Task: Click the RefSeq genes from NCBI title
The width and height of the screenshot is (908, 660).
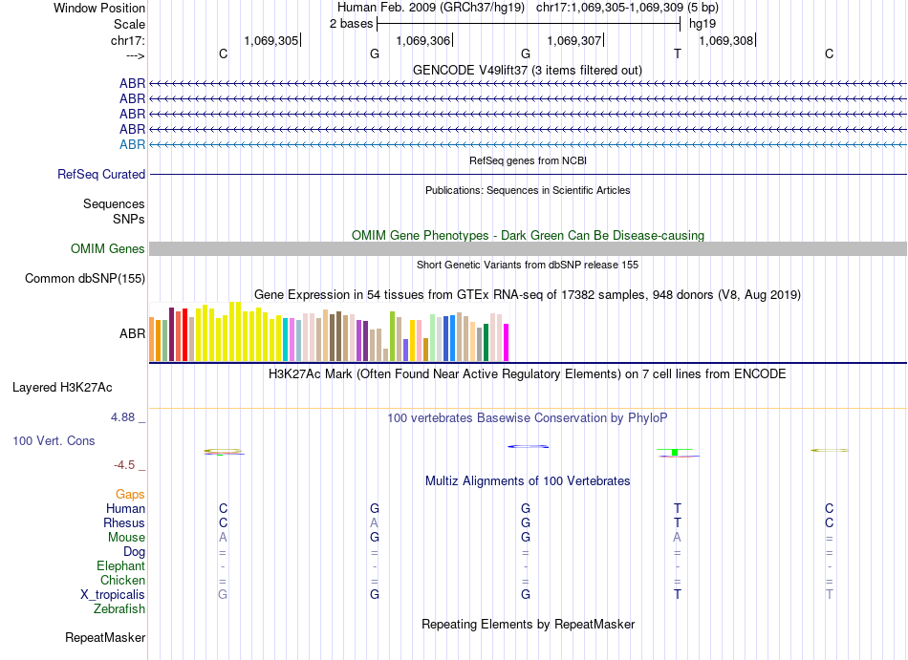Action: coord(528,160)
